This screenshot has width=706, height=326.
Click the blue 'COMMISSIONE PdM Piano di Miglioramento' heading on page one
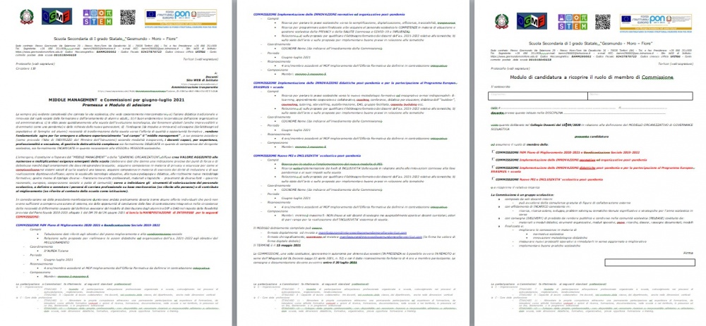click(87, 224)
